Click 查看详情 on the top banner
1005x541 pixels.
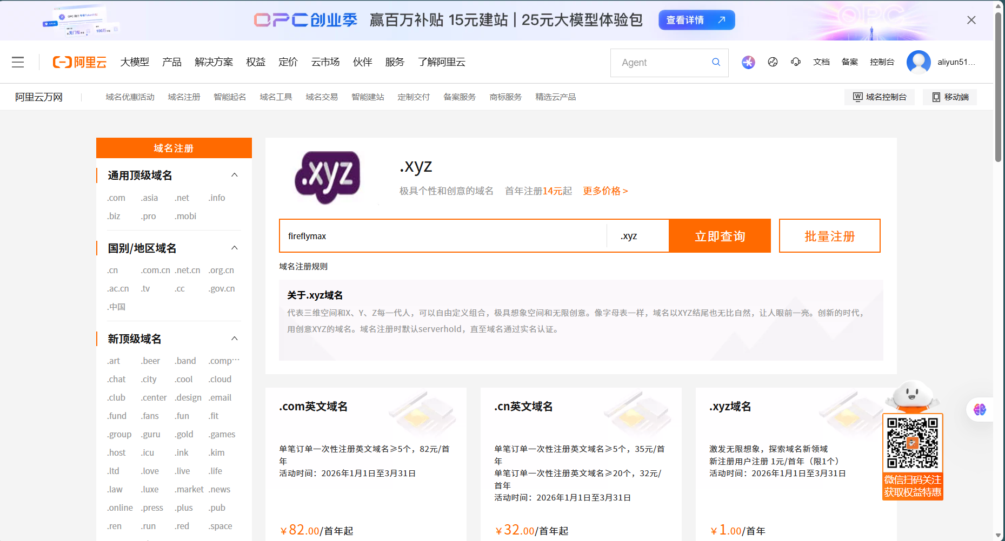coord(696,20)
